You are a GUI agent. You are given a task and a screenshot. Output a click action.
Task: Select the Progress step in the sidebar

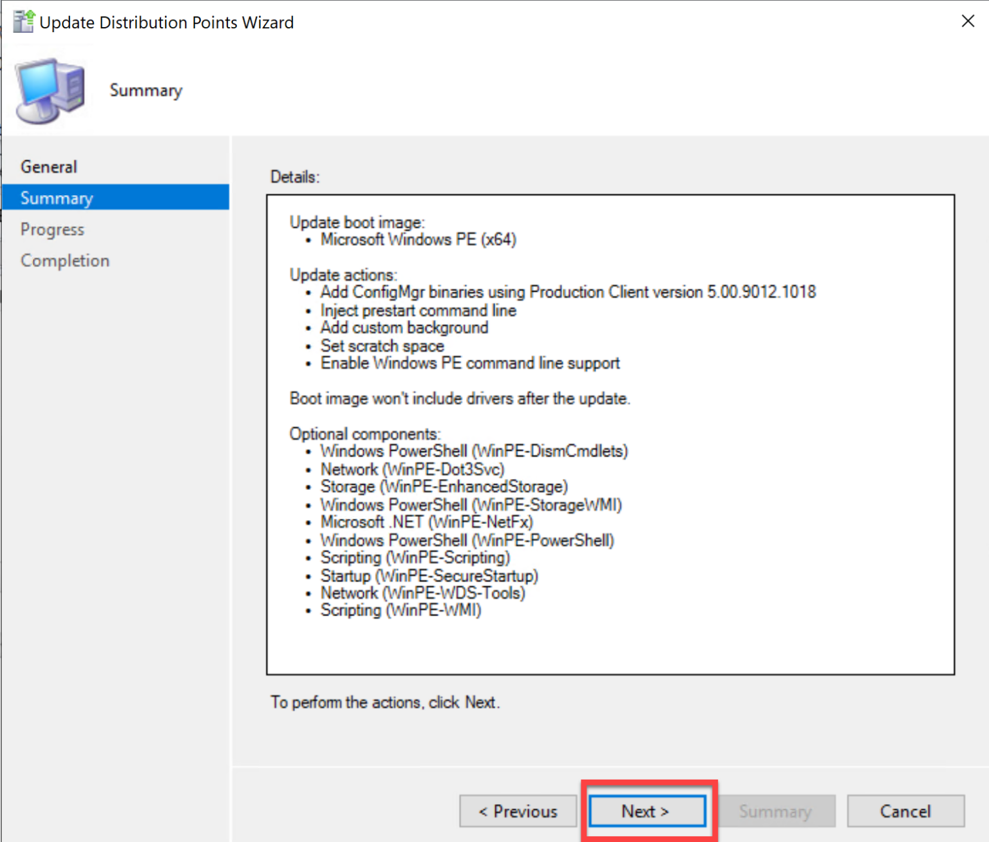pos(52,229)
